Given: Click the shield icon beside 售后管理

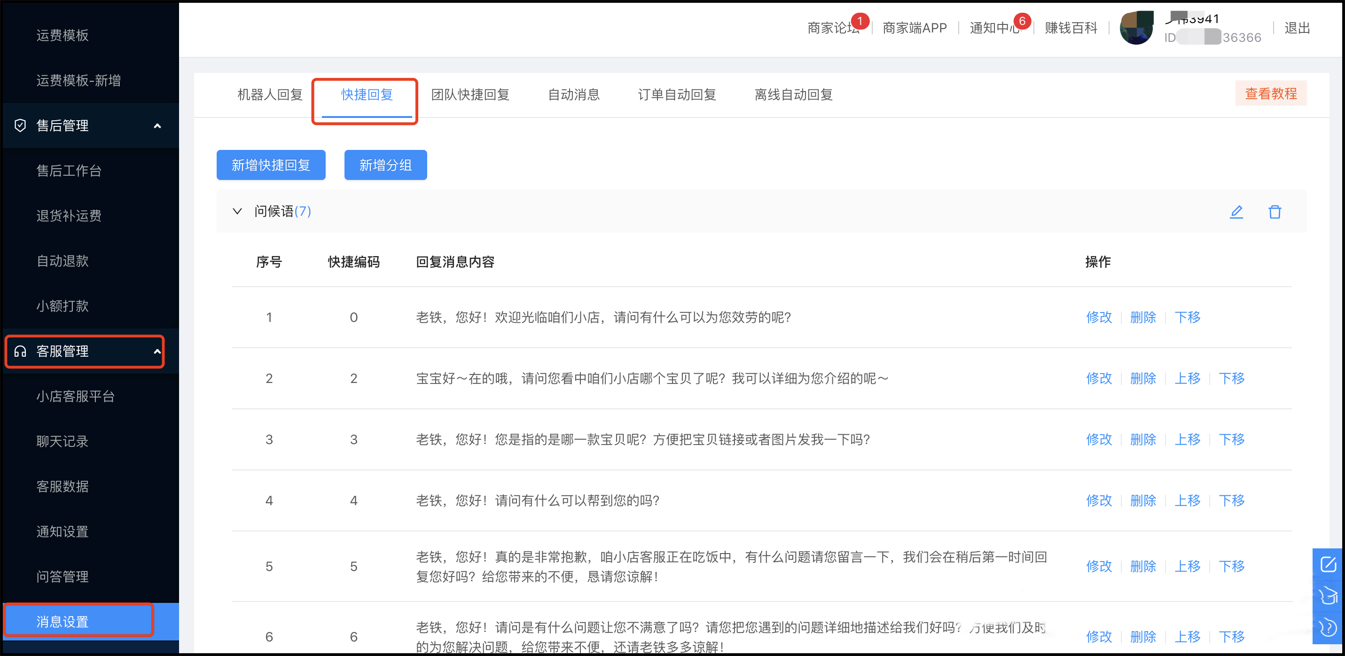Looking at the screenshot, I should tap(20, 125).
